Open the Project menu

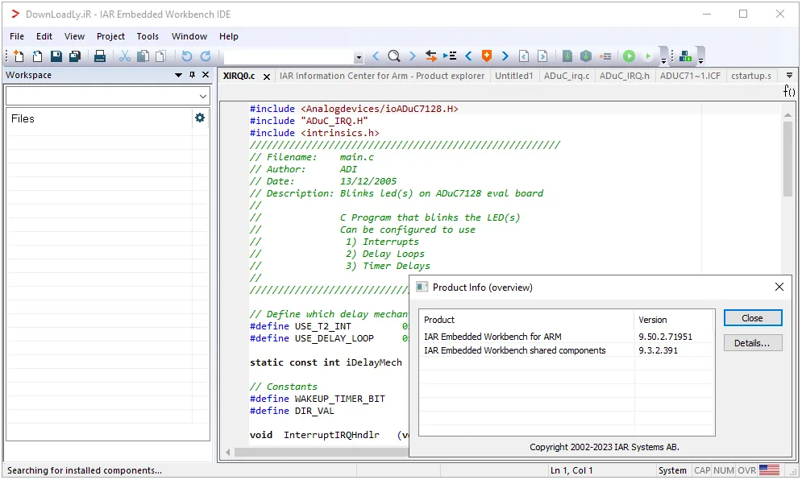coord(110,36)
